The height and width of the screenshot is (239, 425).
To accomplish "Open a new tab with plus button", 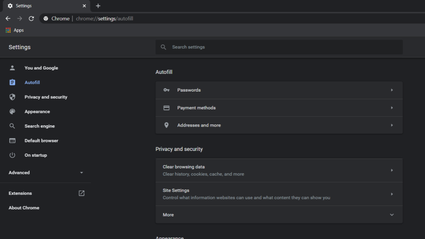I will point(98,6).
